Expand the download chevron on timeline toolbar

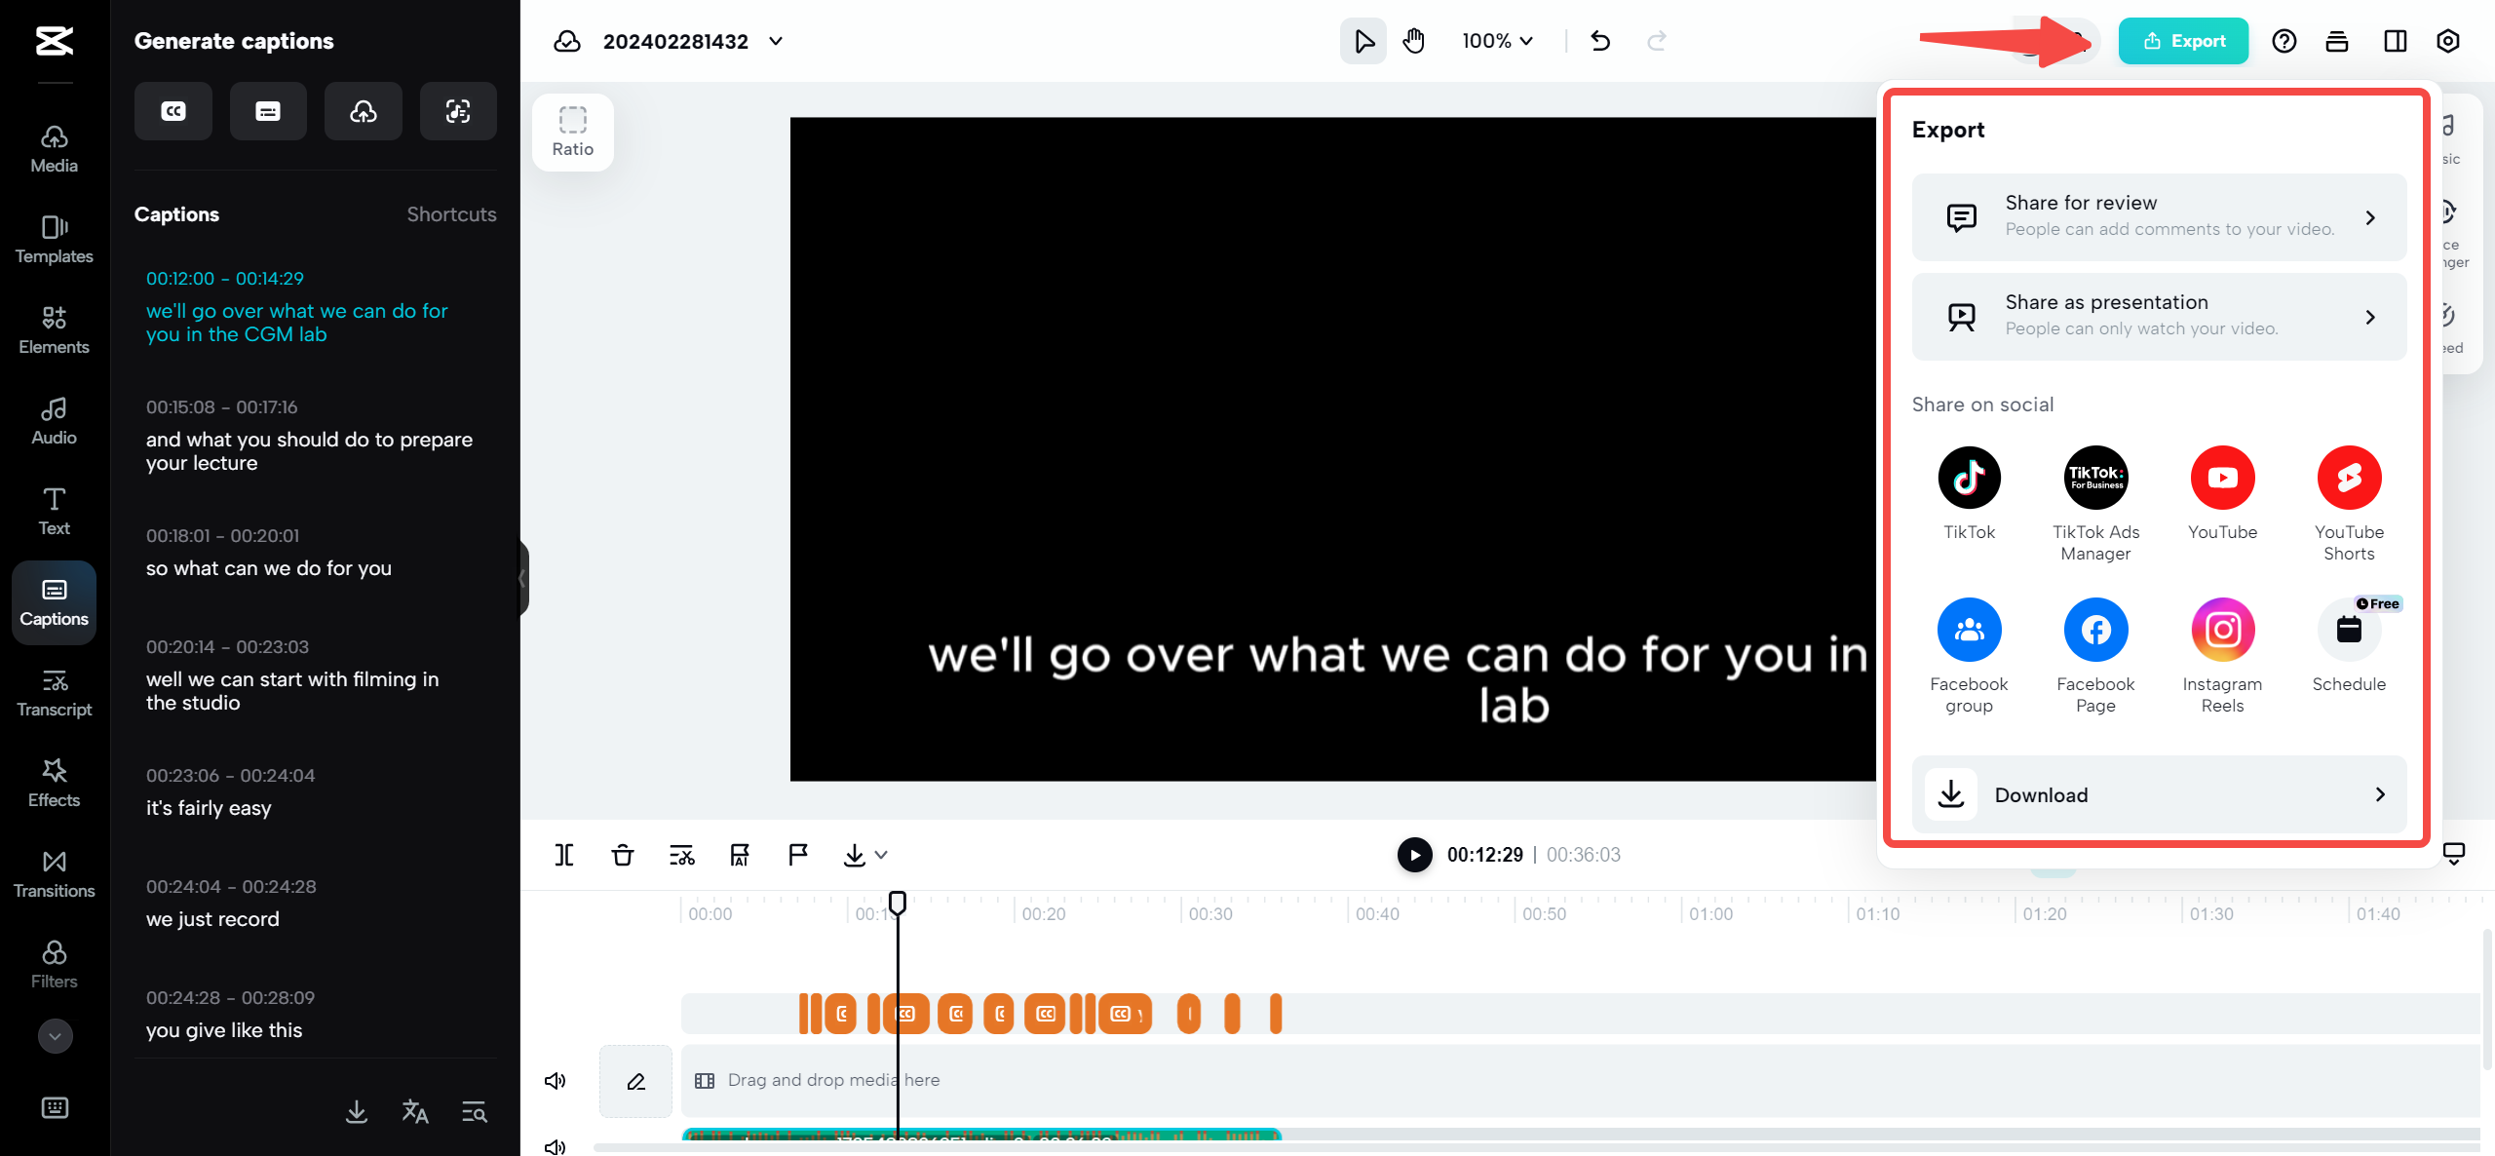880,855
